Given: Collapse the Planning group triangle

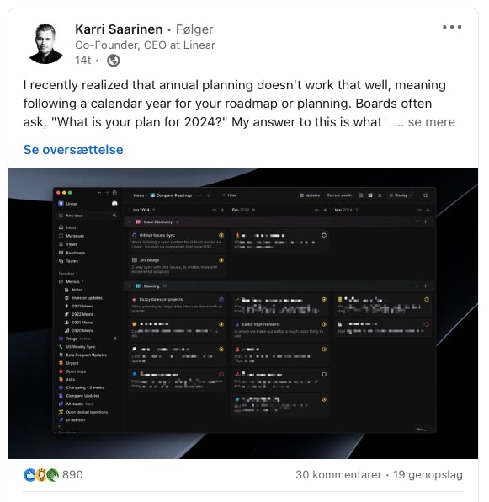Looking at the screenshot, I should coord(130,286).
